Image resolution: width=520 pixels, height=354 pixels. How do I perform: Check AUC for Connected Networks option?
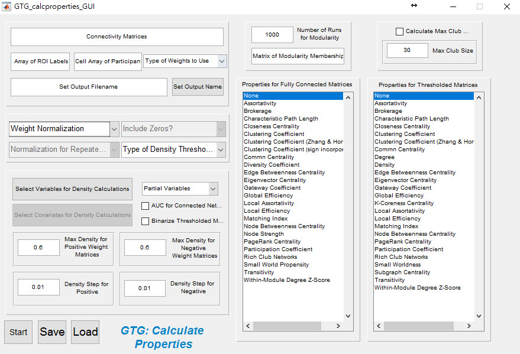pyautogui.click(x=146, y=206)
